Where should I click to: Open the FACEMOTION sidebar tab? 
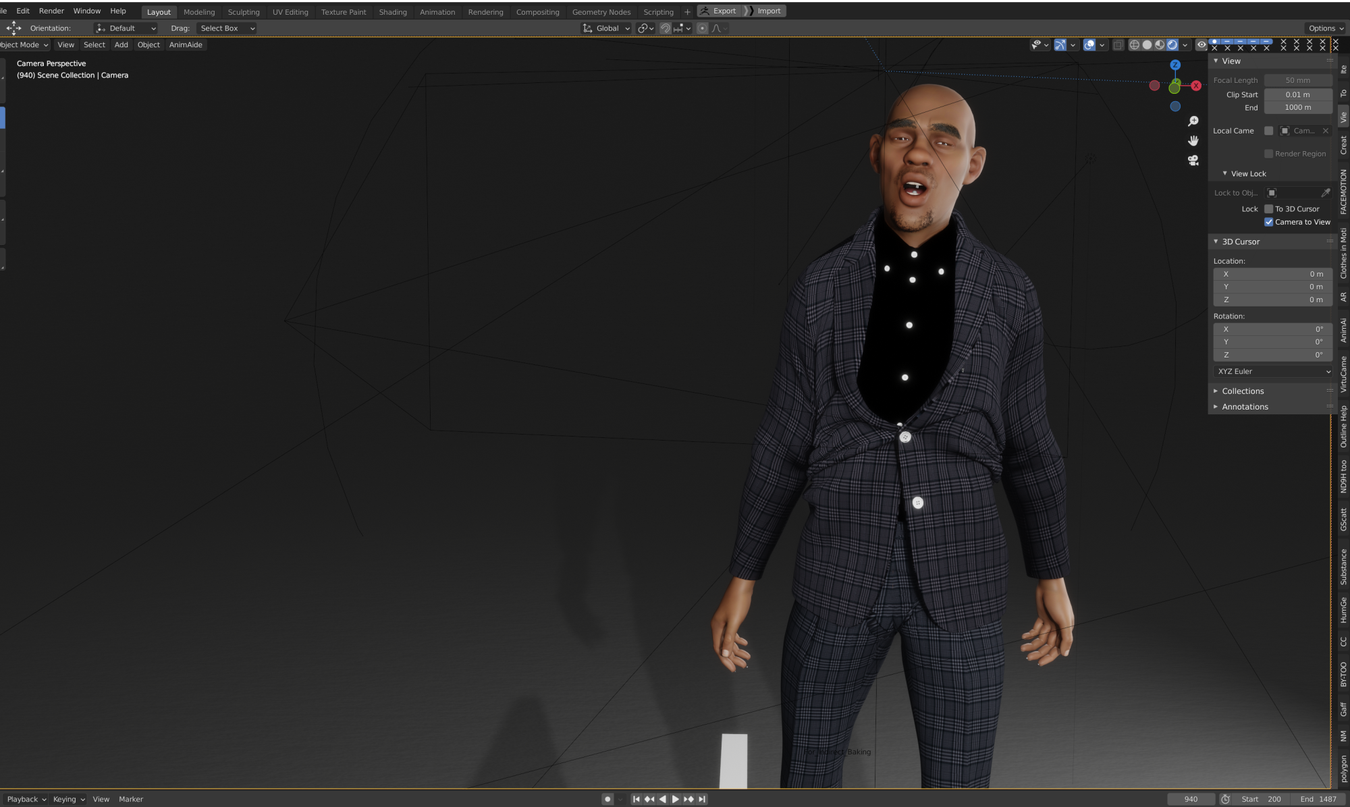pyautogui.click(x=1343, y=192)
